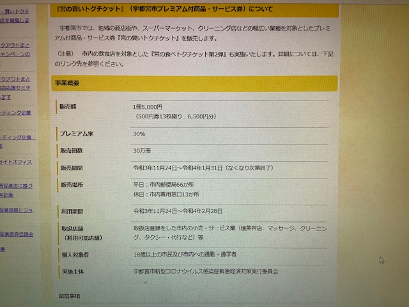Click the 販売期間 row label
Viewport: 409px width, 307px height.
71,168
